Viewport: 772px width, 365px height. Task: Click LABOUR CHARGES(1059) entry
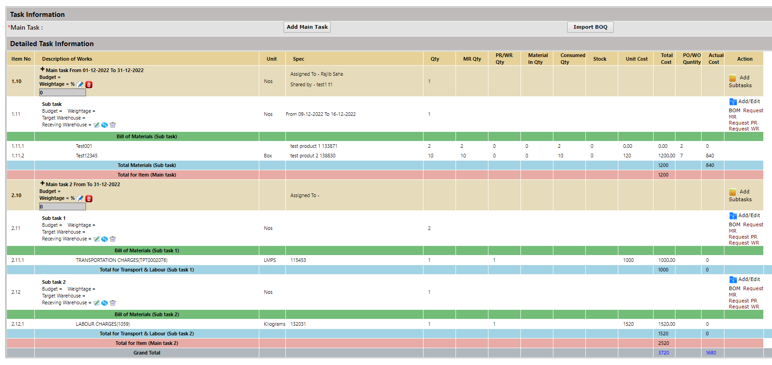tap(103, 324)
